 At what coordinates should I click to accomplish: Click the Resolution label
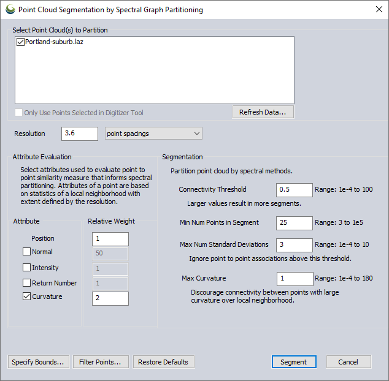pyautogui.click(x=29, y=134)
